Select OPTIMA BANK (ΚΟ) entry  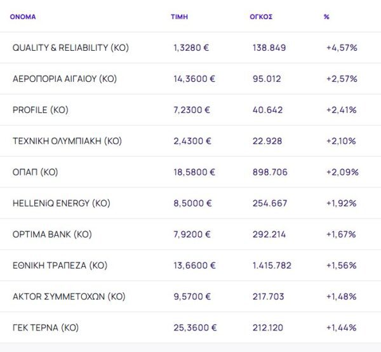(x=52, y=234)
